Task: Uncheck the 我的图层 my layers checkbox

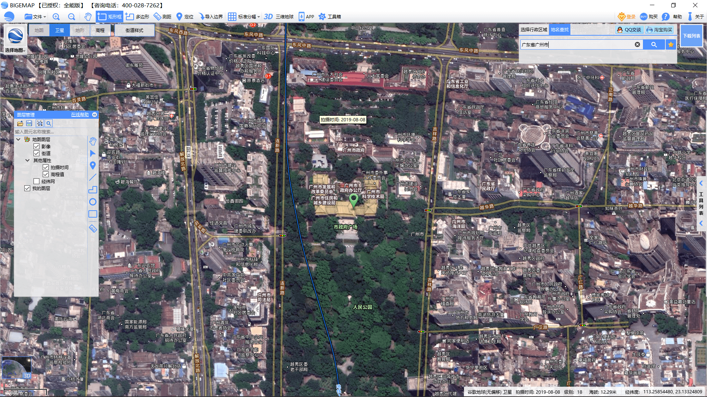Action: point(27,188)
